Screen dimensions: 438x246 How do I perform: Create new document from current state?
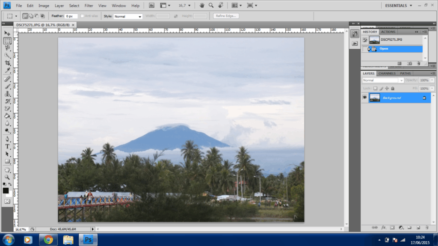[x=400, y=63]
